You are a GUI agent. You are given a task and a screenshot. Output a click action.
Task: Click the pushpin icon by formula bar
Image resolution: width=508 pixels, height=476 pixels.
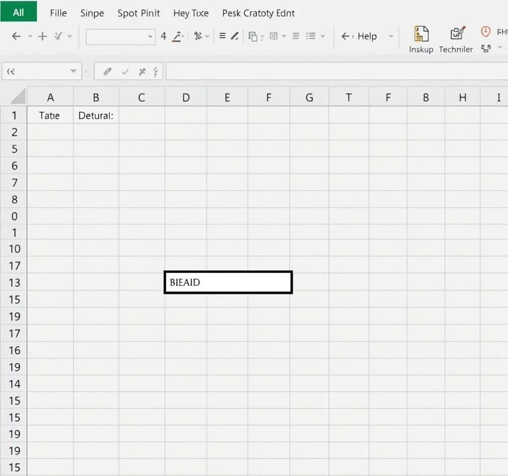(x=142, y=71)
